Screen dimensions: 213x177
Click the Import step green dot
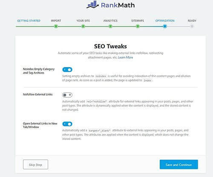pyautogui.click(x=56, y=27)
